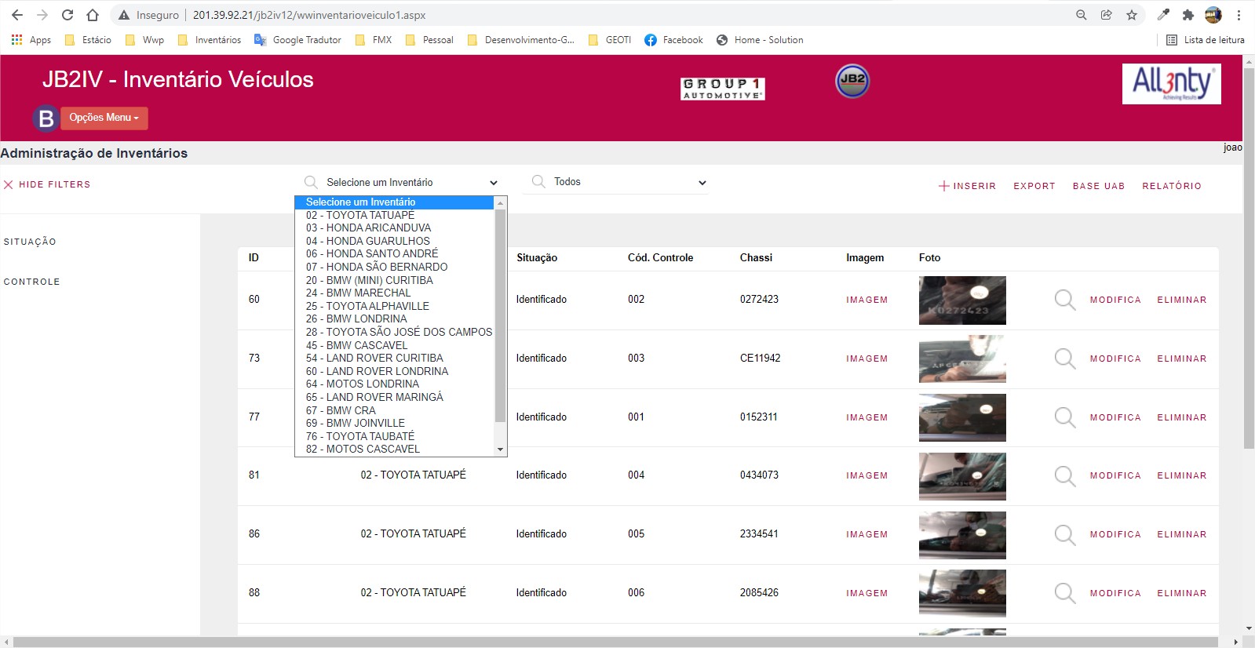Image resolution: width=1255 pixels, height=648 pixels.
Task: Open photo thumbnail for chassi 0272423
Action: [x=962, y=300]
